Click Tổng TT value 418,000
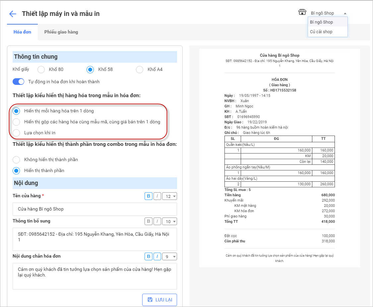This screenshot has width=373, height=307. pyautogui.click(x=328, y=221)
